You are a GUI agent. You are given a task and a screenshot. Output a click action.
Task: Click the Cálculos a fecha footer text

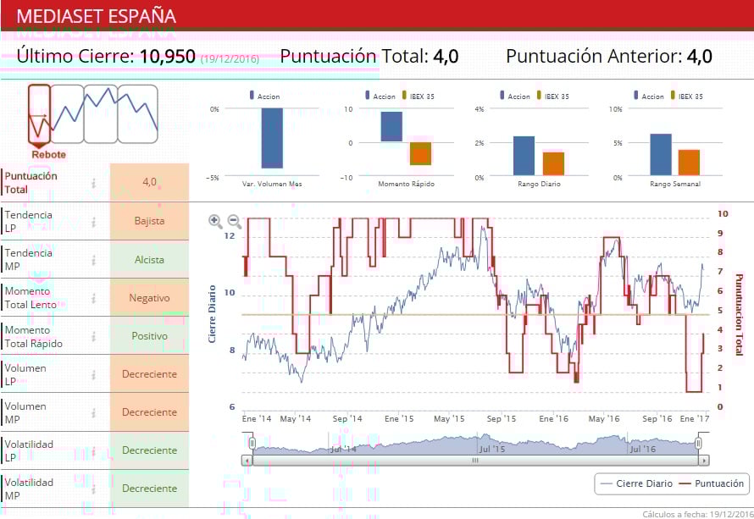[698, 514]
